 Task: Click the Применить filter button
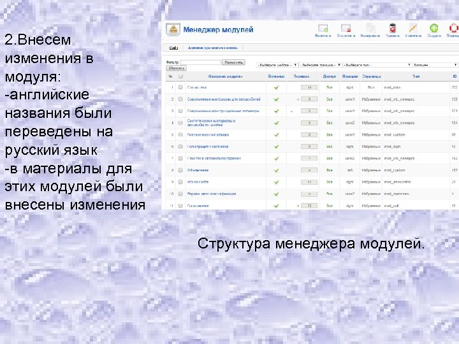coord(233,62)
